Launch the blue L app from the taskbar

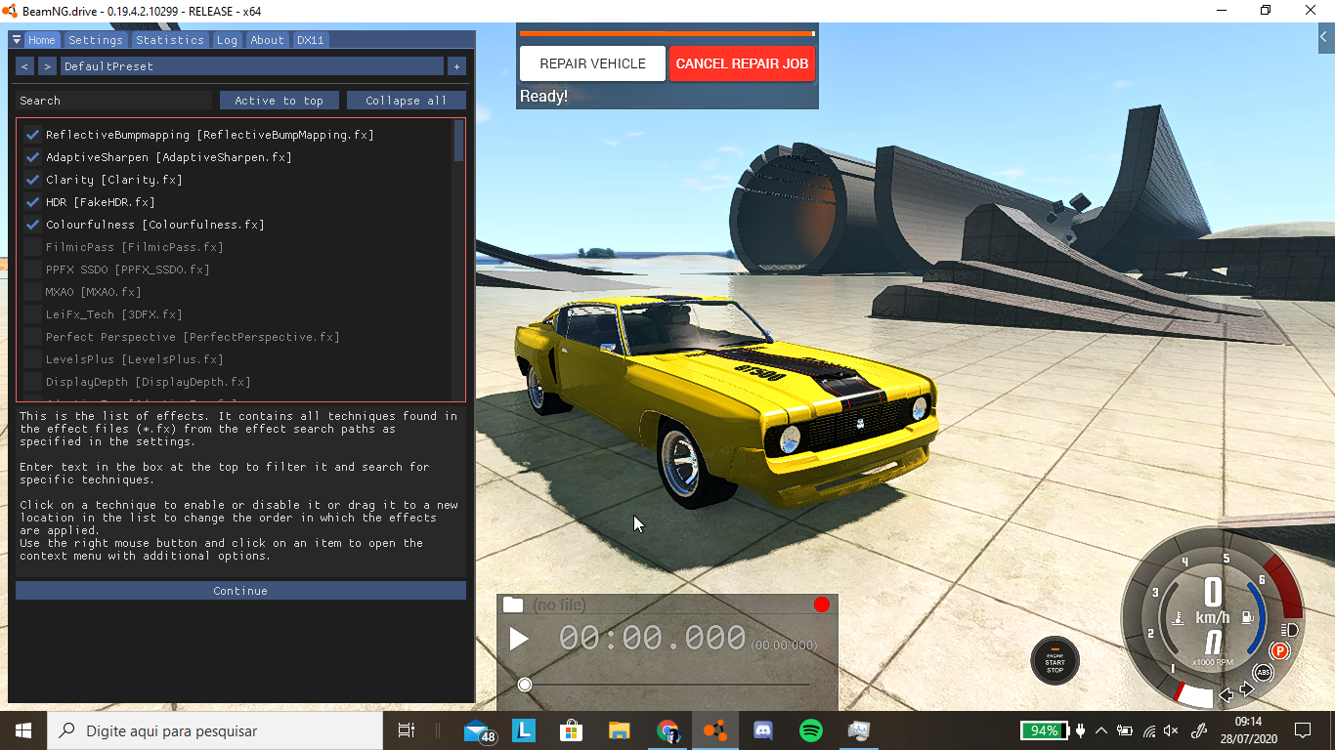524,730
